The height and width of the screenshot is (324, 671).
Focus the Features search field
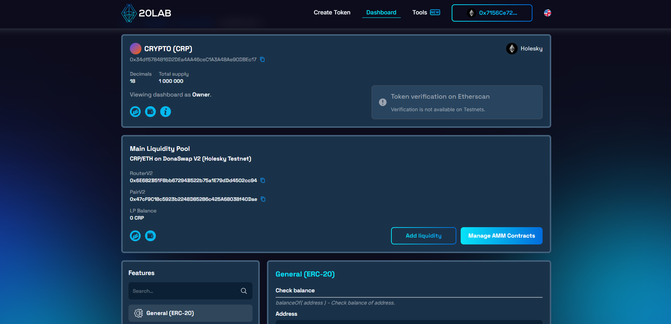coord(190,291)
